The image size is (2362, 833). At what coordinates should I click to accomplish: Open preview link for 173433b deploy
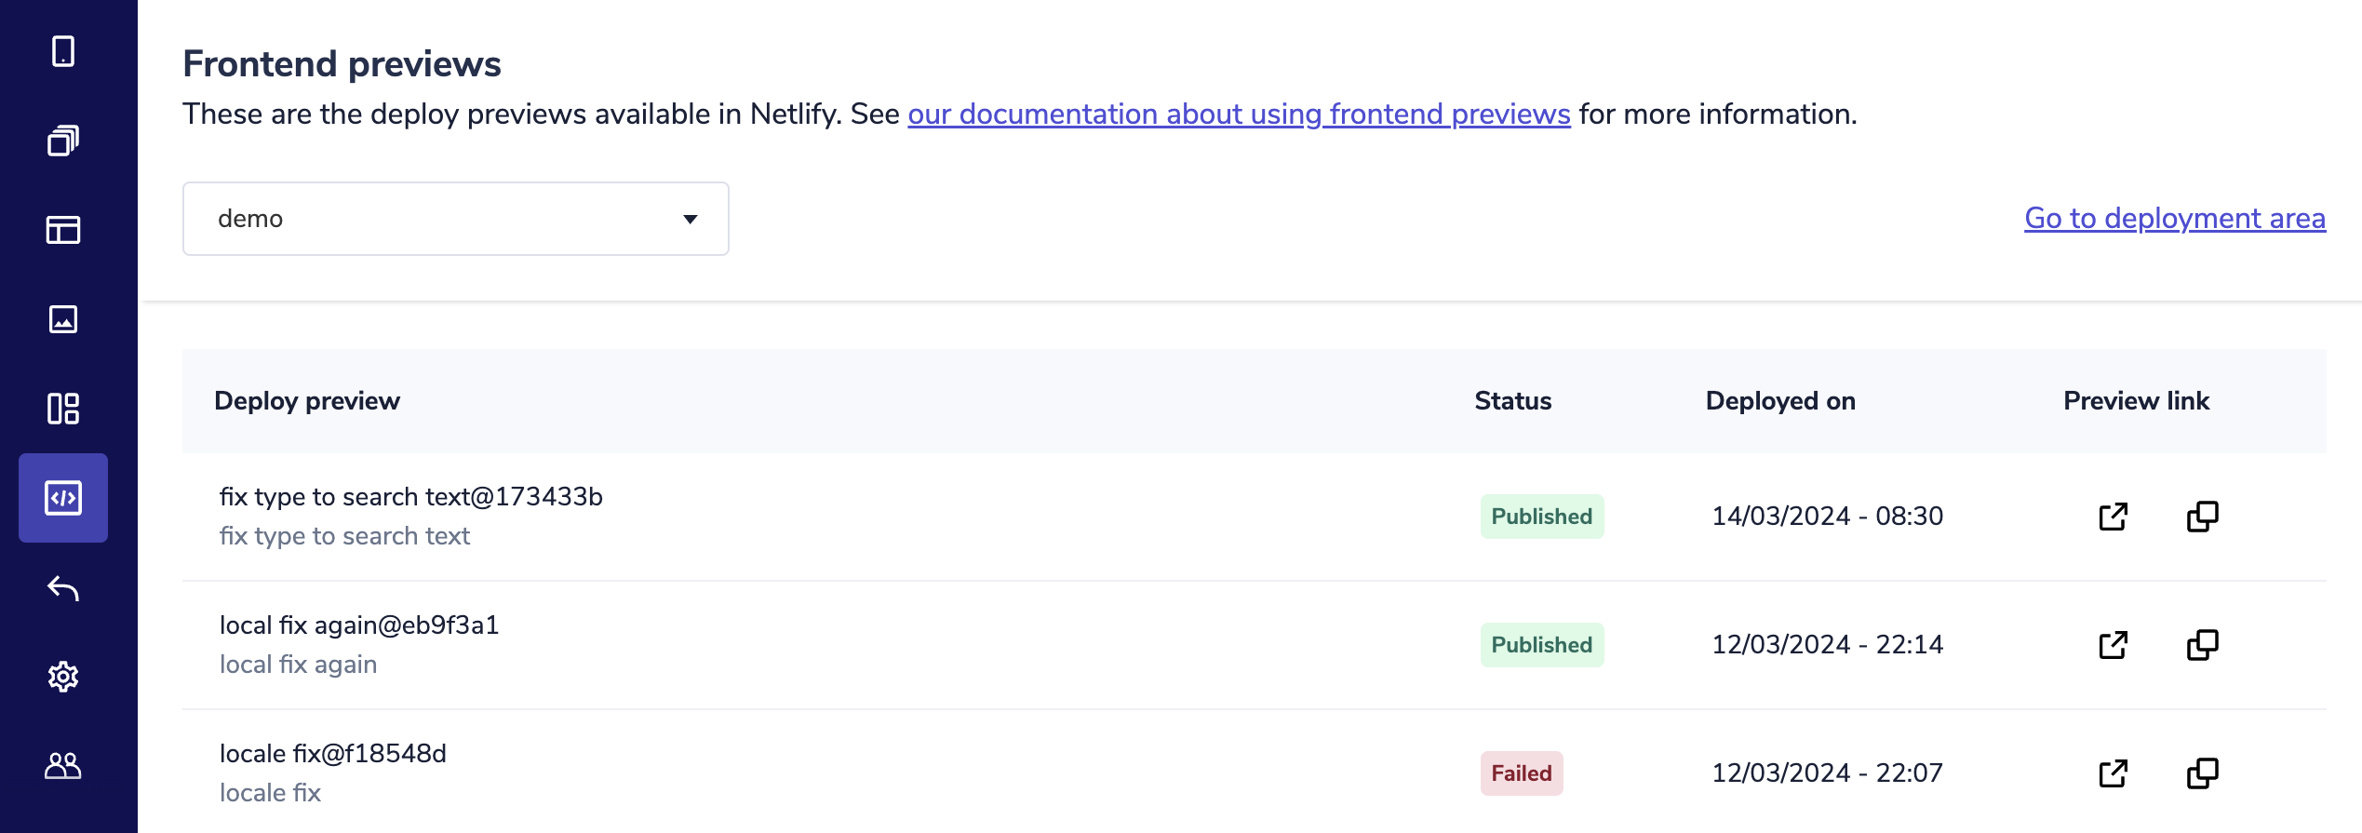(2114, 517)
